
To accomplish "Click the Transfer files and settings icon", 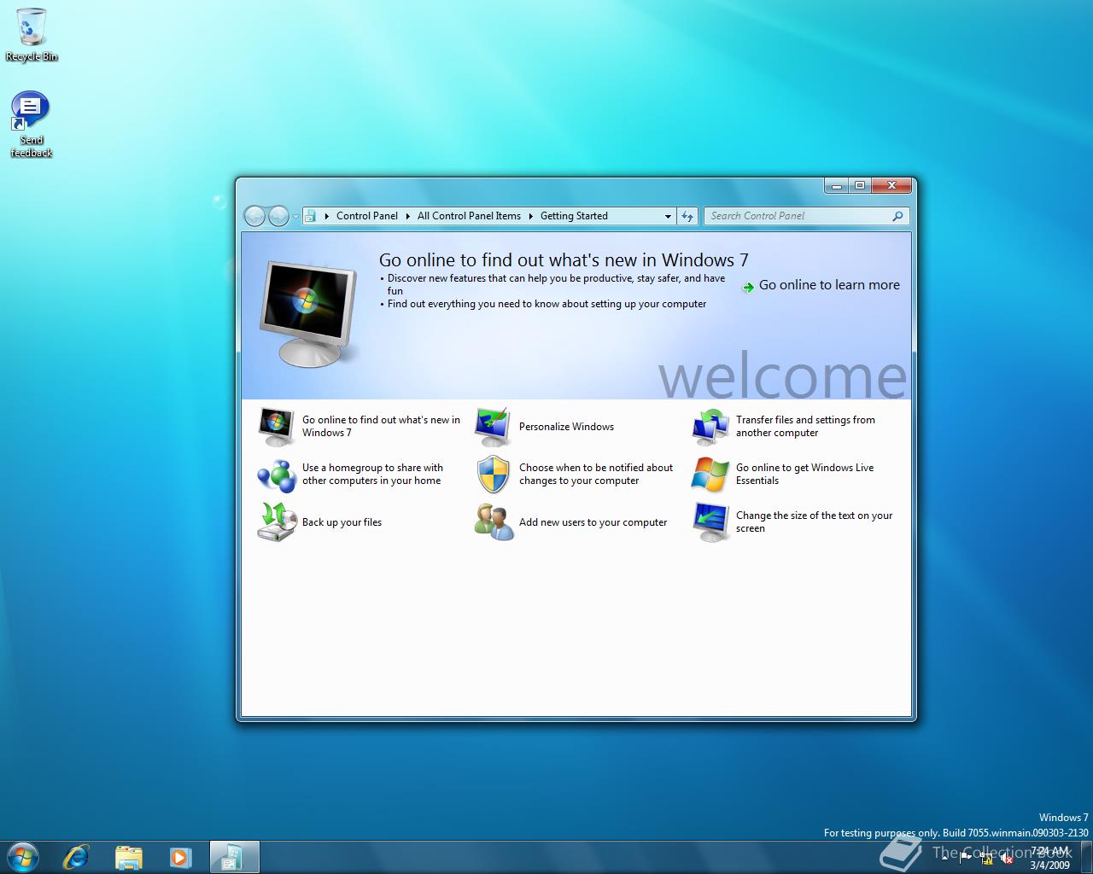I will coord(710,427).
